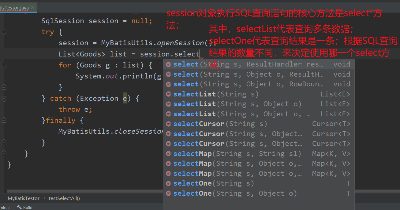Click testSelectAll() breadcrumb item
This screenshot has height=210, width=400.
pyautogui.click(x=64, y=198)
